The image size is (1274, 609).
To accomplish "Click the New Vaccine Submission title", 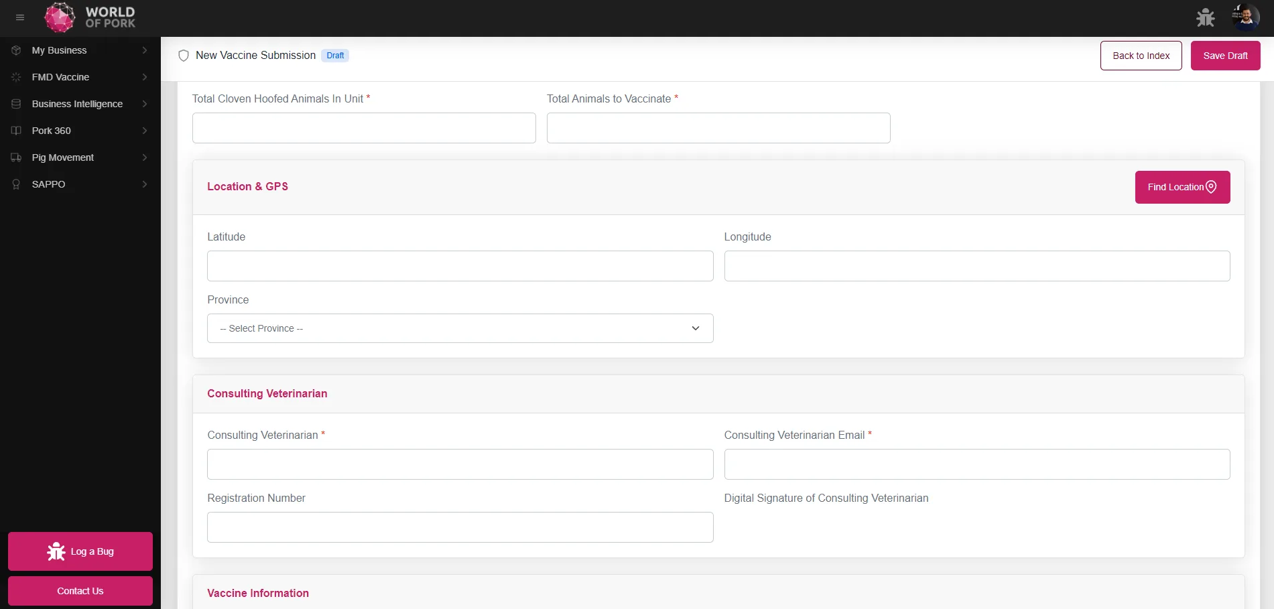I will tap(255, 56).
